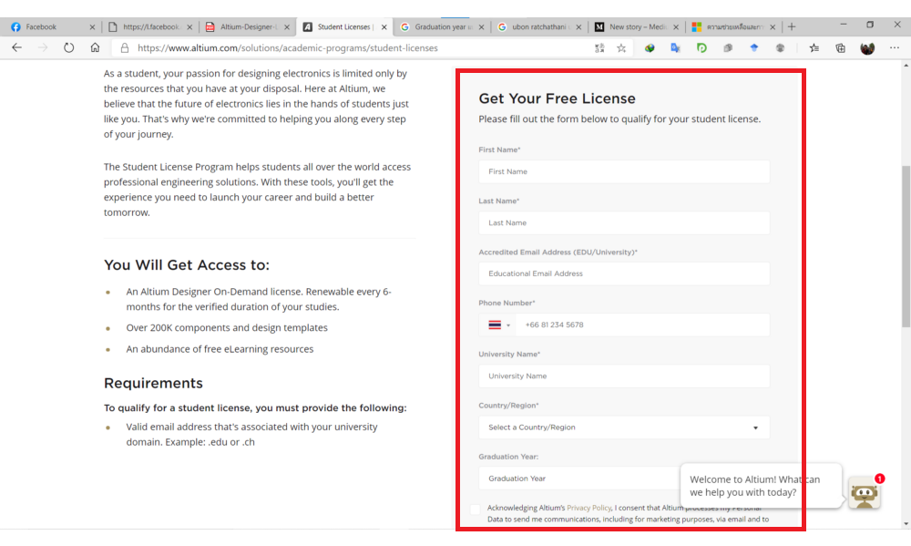Open the Settings and more menu

894,48
